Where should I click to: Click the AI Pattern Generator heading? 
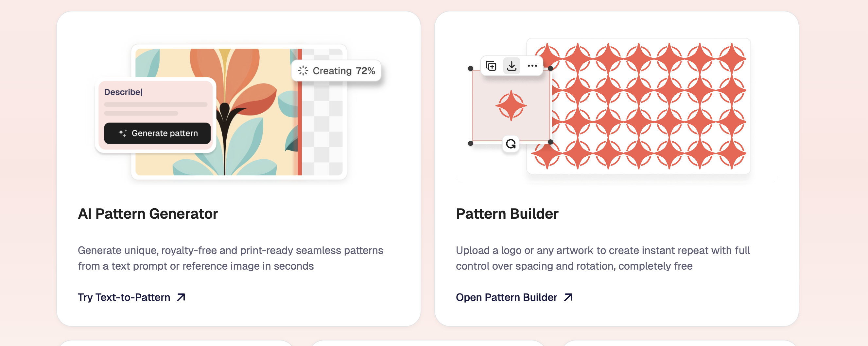(x=148, y=214)
